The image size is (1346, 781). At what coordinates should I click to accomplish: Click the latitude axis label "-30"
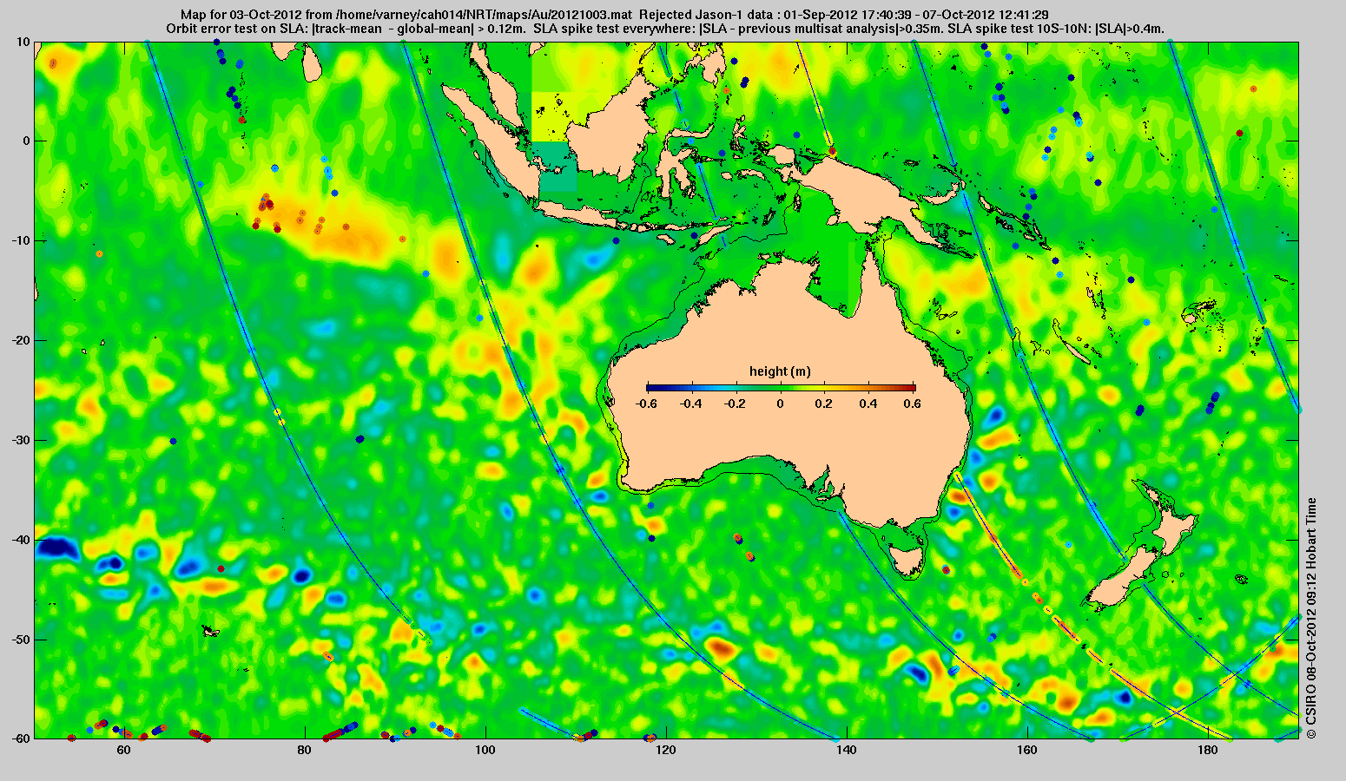click(21, 440)
